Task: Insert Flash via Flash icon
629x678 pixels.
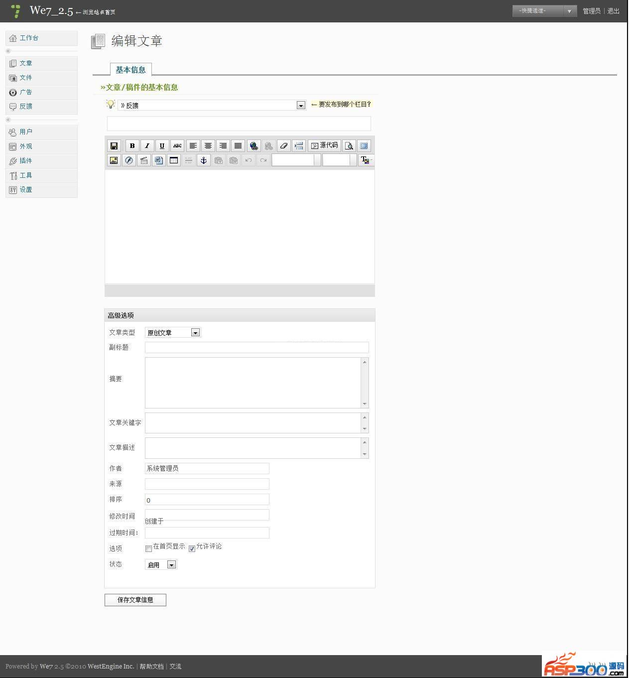Action: (x=129, y=160)
